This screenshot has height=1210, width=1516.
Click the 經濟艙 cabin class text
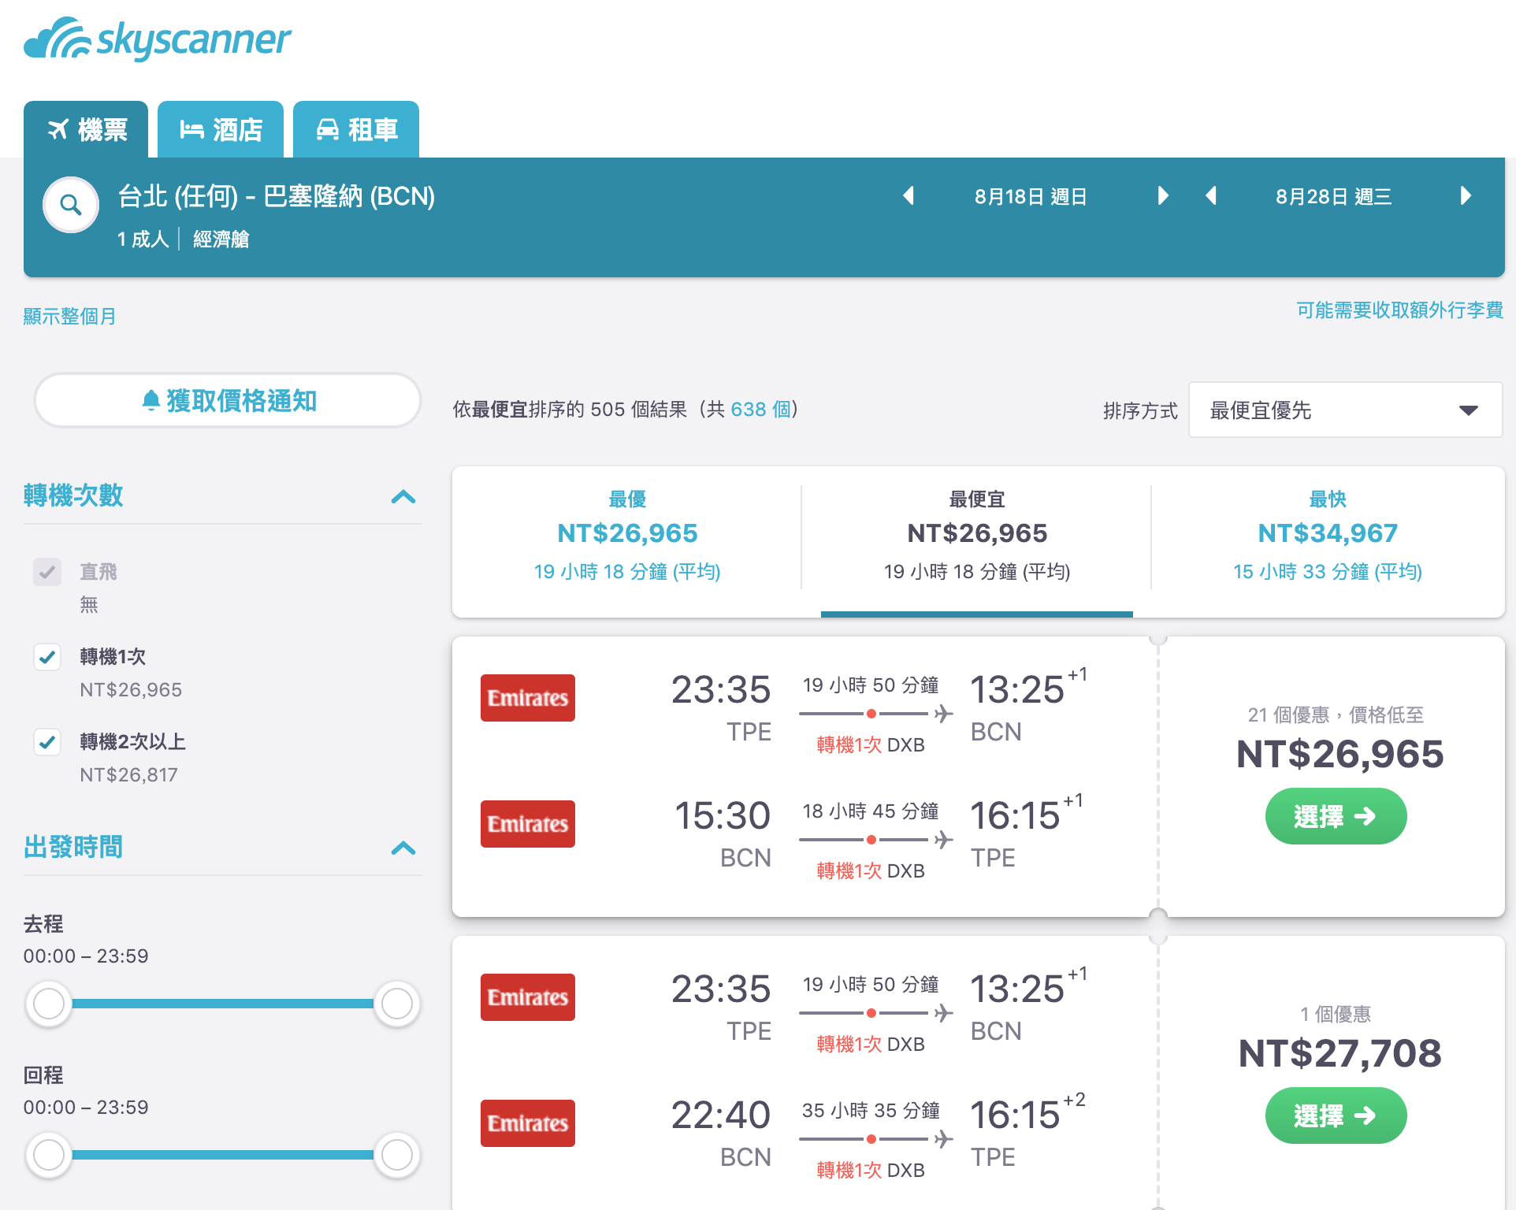pyautogui.click(x=221, y=239)
